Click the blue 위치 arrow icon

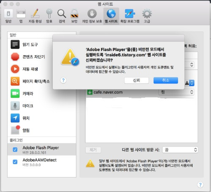point(15,118)
